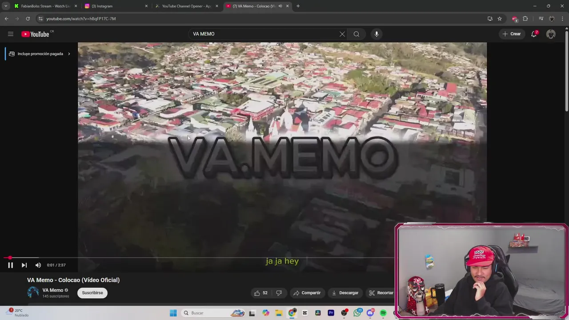Screen dimensions: 569x320
Task: Open Discord from the taskbar
Action: coord(370,313)
